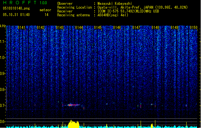Click the 'meteor' label
This screenshot has height=128, width=201.
[45, 10]
